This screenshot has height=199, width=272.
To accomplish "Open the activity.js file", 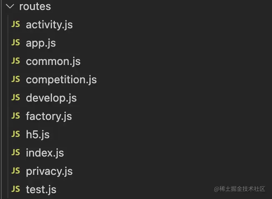I will [x=49, y=25].
